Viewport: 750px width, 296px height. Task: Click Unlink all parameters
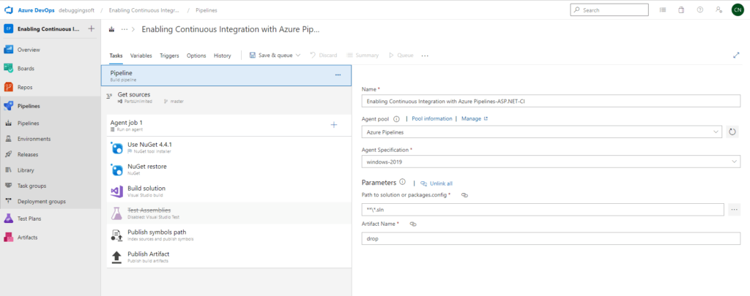click(436, 183)
